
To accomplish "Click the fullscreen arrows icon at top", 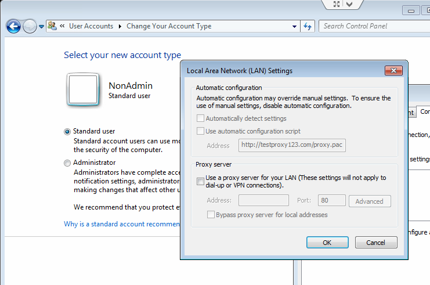I will [337, 4].
